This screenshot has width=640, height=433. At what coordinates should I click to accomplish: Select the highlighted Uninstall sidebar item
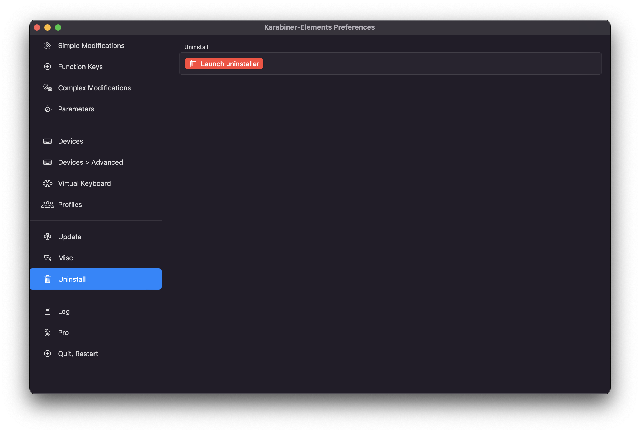click(x=95, y=279)
